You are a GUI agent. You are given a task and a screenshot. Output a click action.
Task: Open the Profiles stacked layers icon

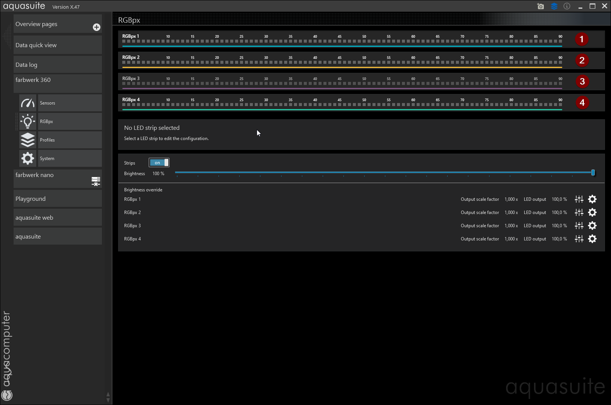[28, 140]
